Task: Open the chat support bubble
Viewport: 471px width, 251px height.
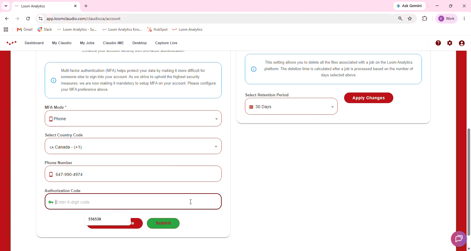Action: point(459,239)
